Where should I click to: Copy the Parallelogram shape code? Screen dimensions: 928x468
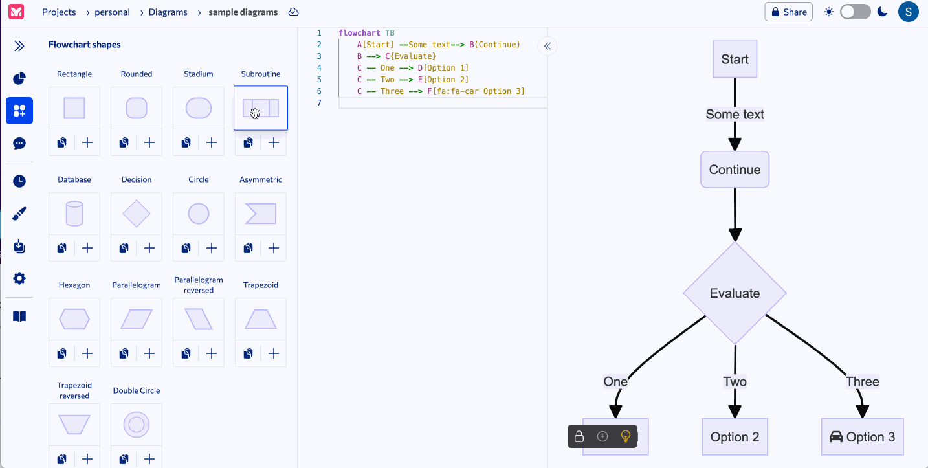(x=124, y=353)
